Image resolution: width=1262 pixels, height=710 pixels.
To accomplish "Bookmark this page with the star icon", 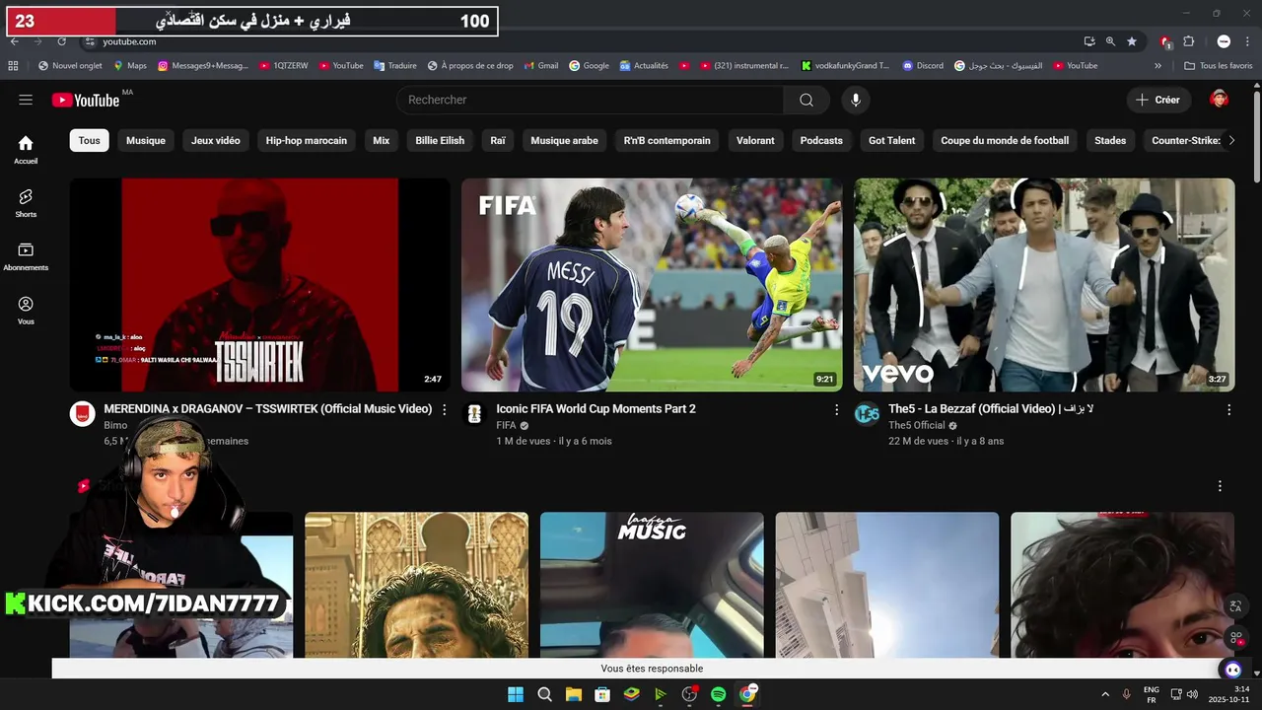I will click(x=1132, y=41).
